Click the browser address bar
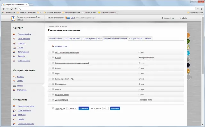205x127 pixels. pos(107,9)
